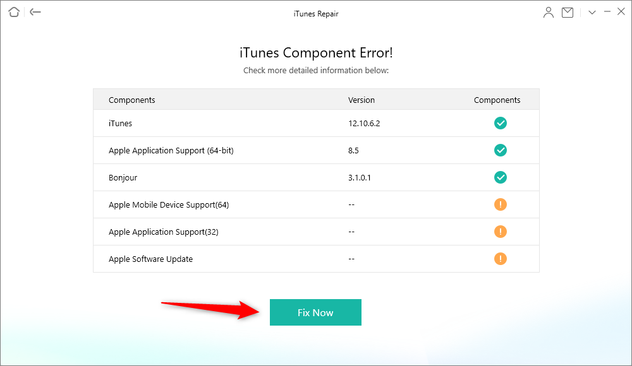Screen dimensions: 632x366
Task: Click the right Components status column header
Action: tap(497, 100)
